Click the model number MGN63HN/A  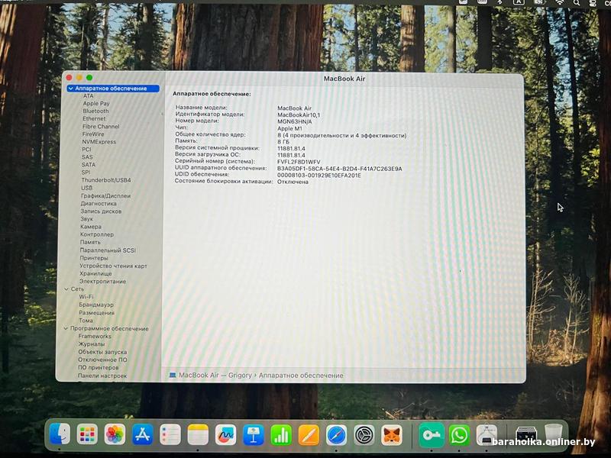295,121
